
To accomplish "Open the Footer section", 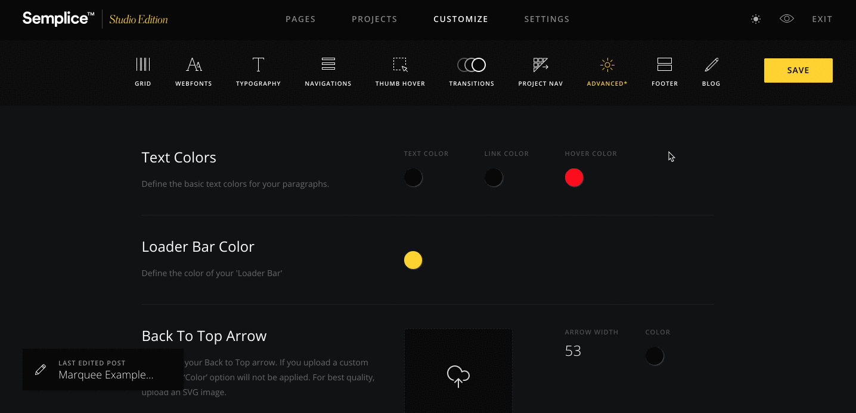I will point(665,72).
